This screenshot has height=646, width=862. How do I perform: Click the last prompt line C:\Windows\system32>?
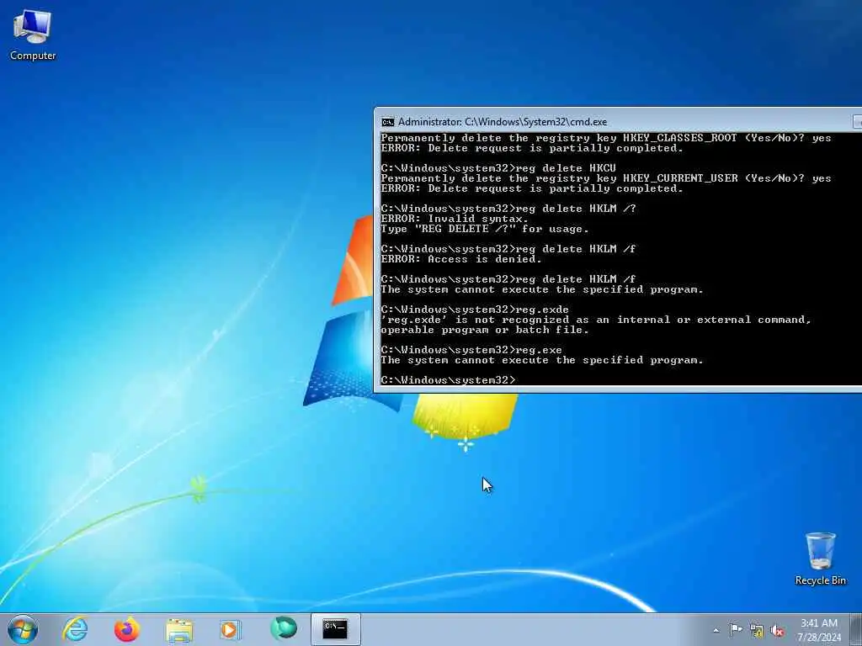pyautogui.click(x=448, y=380)
